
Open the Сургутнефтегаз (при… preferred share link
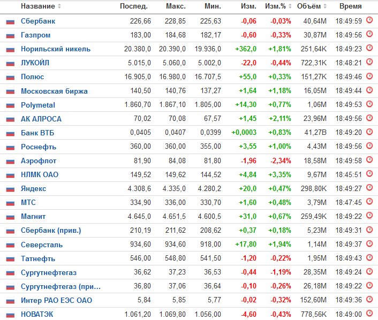tap(61, 287)
